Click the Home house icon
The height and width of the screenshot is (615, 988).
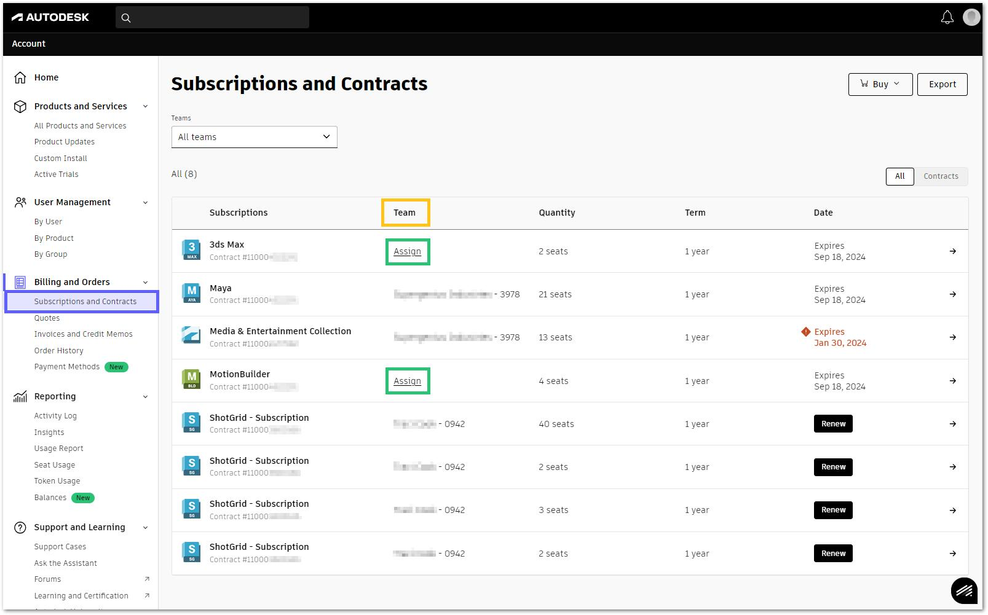20,77
